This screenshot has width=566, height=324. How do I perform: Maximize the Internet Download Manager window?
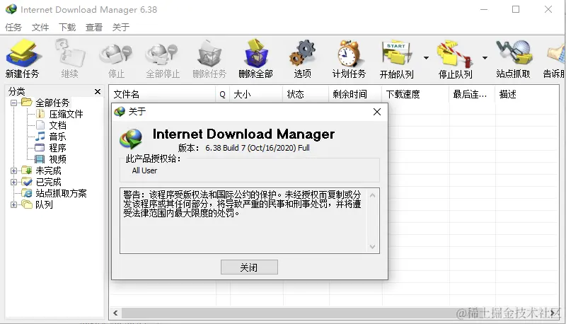(516, 9)
